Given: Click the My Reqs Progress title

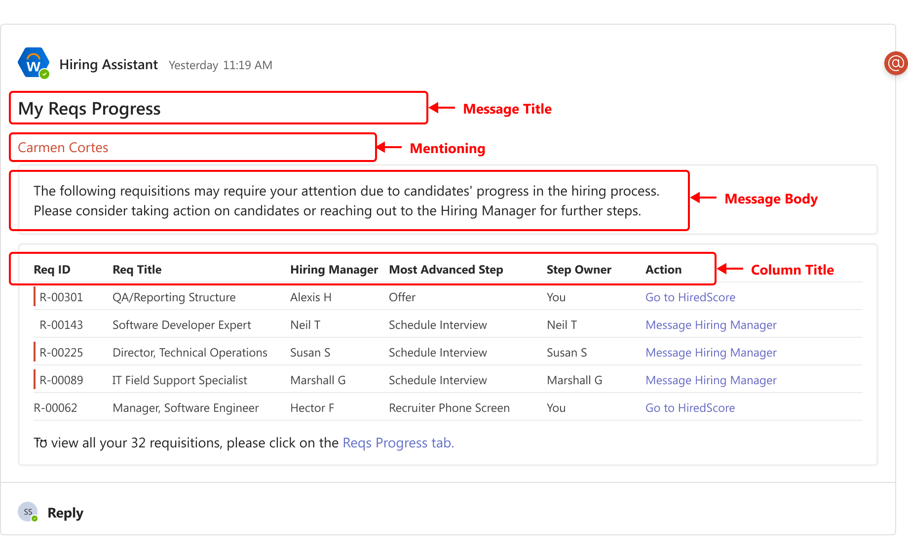Looking at the screenshot, I should (x=89, y=109).
